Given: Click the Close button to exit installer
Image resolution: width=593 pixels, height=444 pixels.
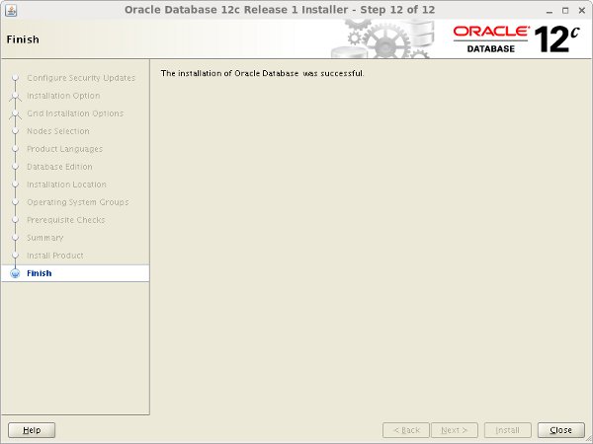Looking at the screenshot, I should [x=560, y=430].
